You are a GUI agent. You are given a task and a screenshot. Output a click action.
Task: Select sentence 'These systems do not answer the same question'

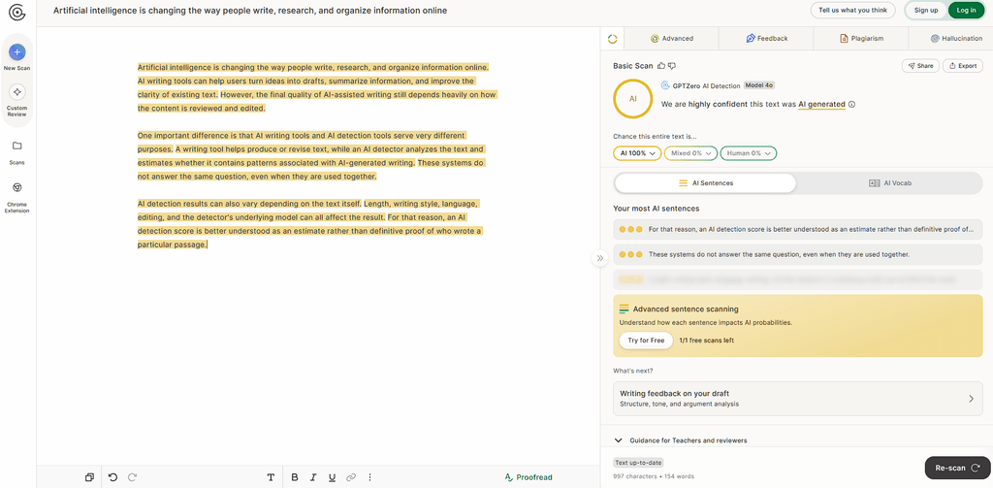[798, 254]
